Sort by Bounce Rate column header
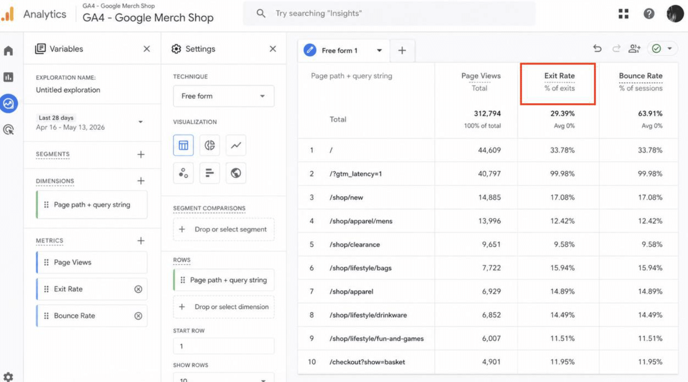 641,76
